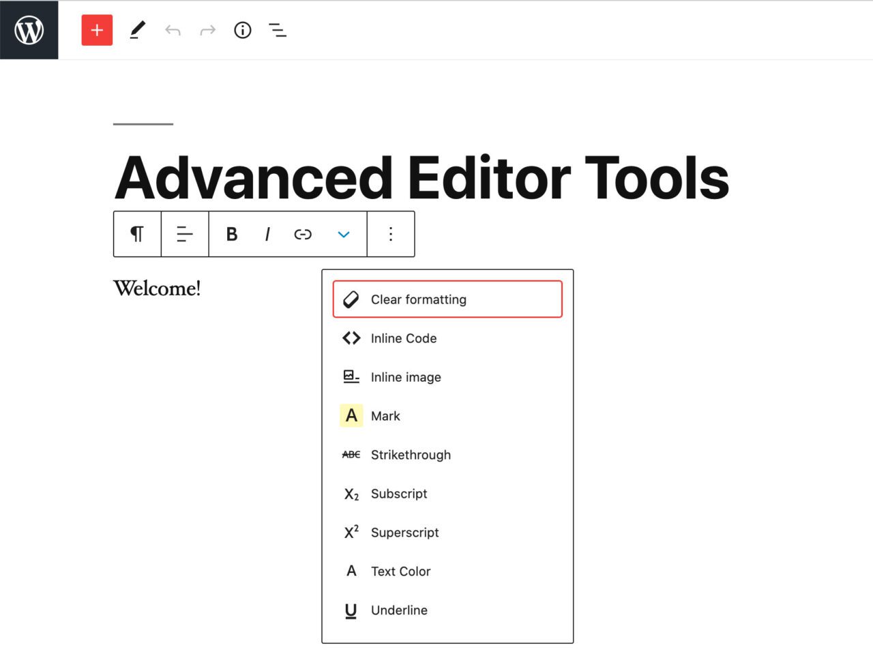Click the WordPress logo
873x669 pixels.
click(29, 29)
